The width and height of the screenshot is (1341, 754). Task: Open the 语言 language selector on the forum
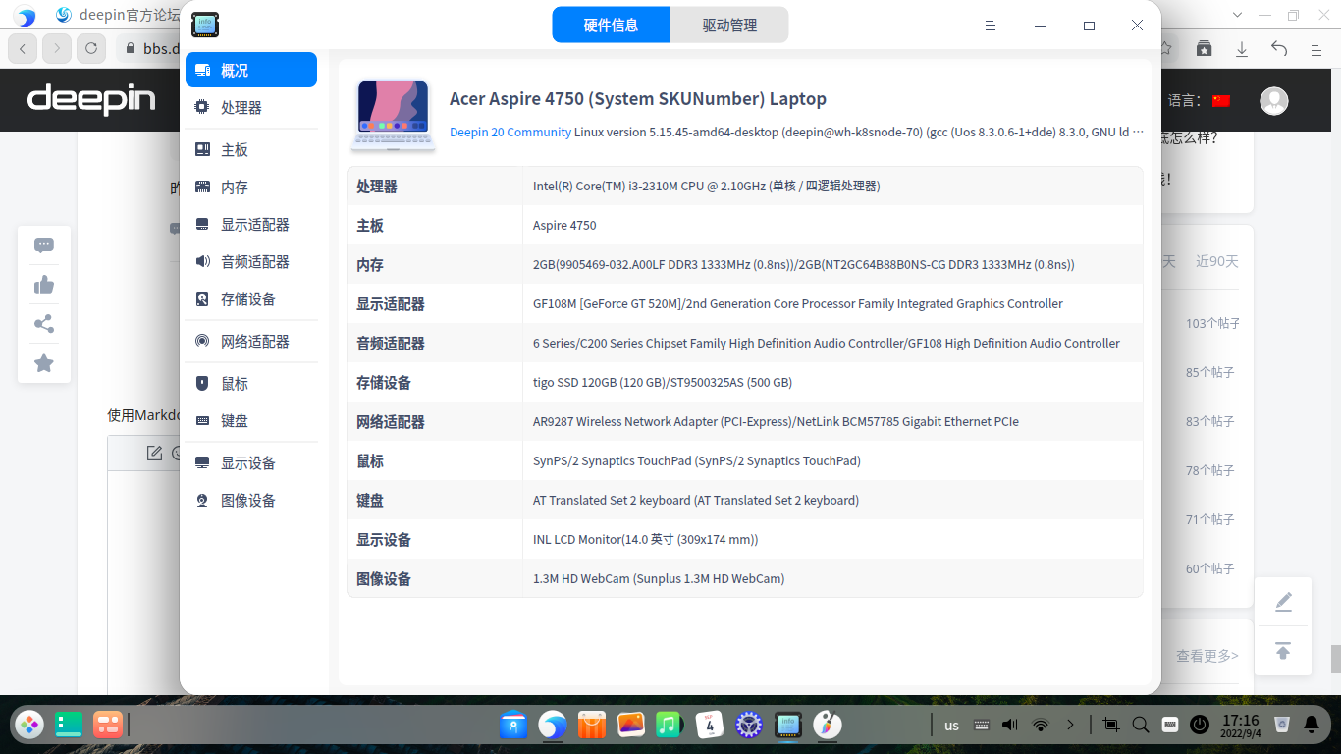point(1220,99)
